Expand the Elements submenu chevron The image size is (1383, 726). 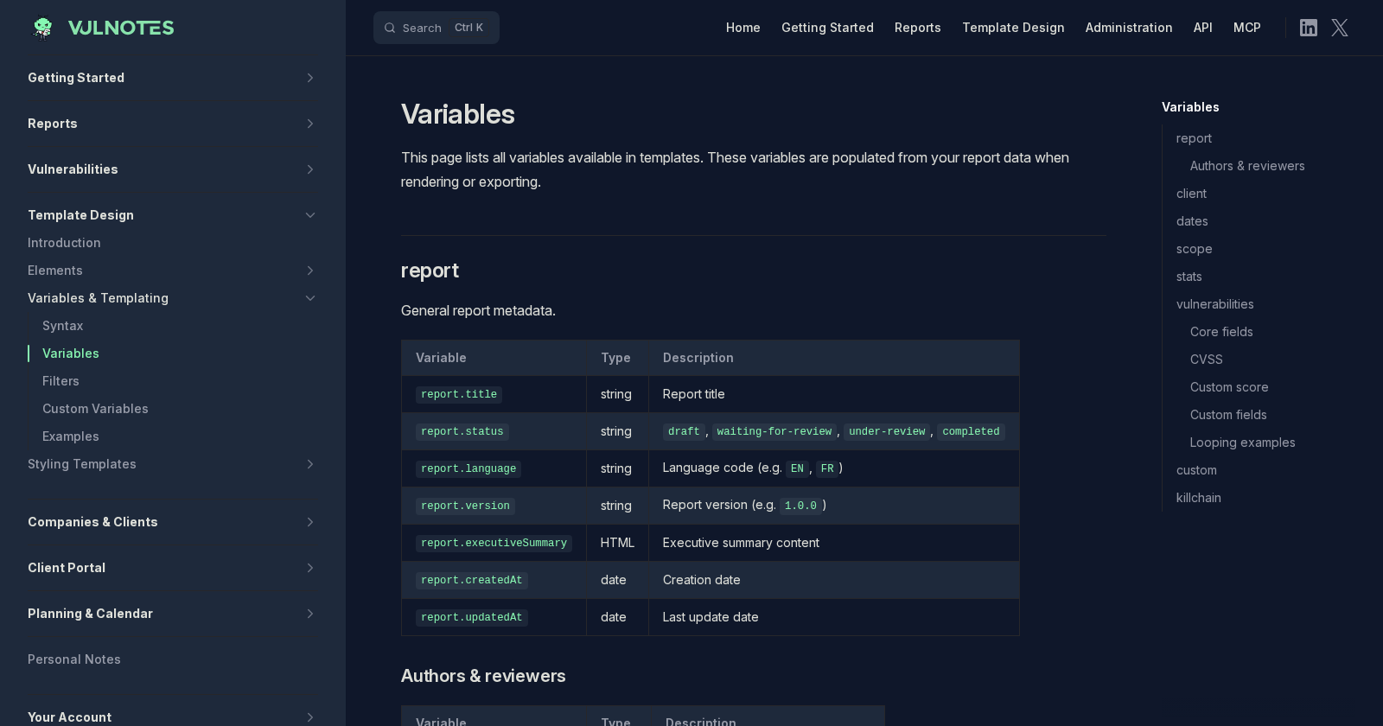(310, 271)
